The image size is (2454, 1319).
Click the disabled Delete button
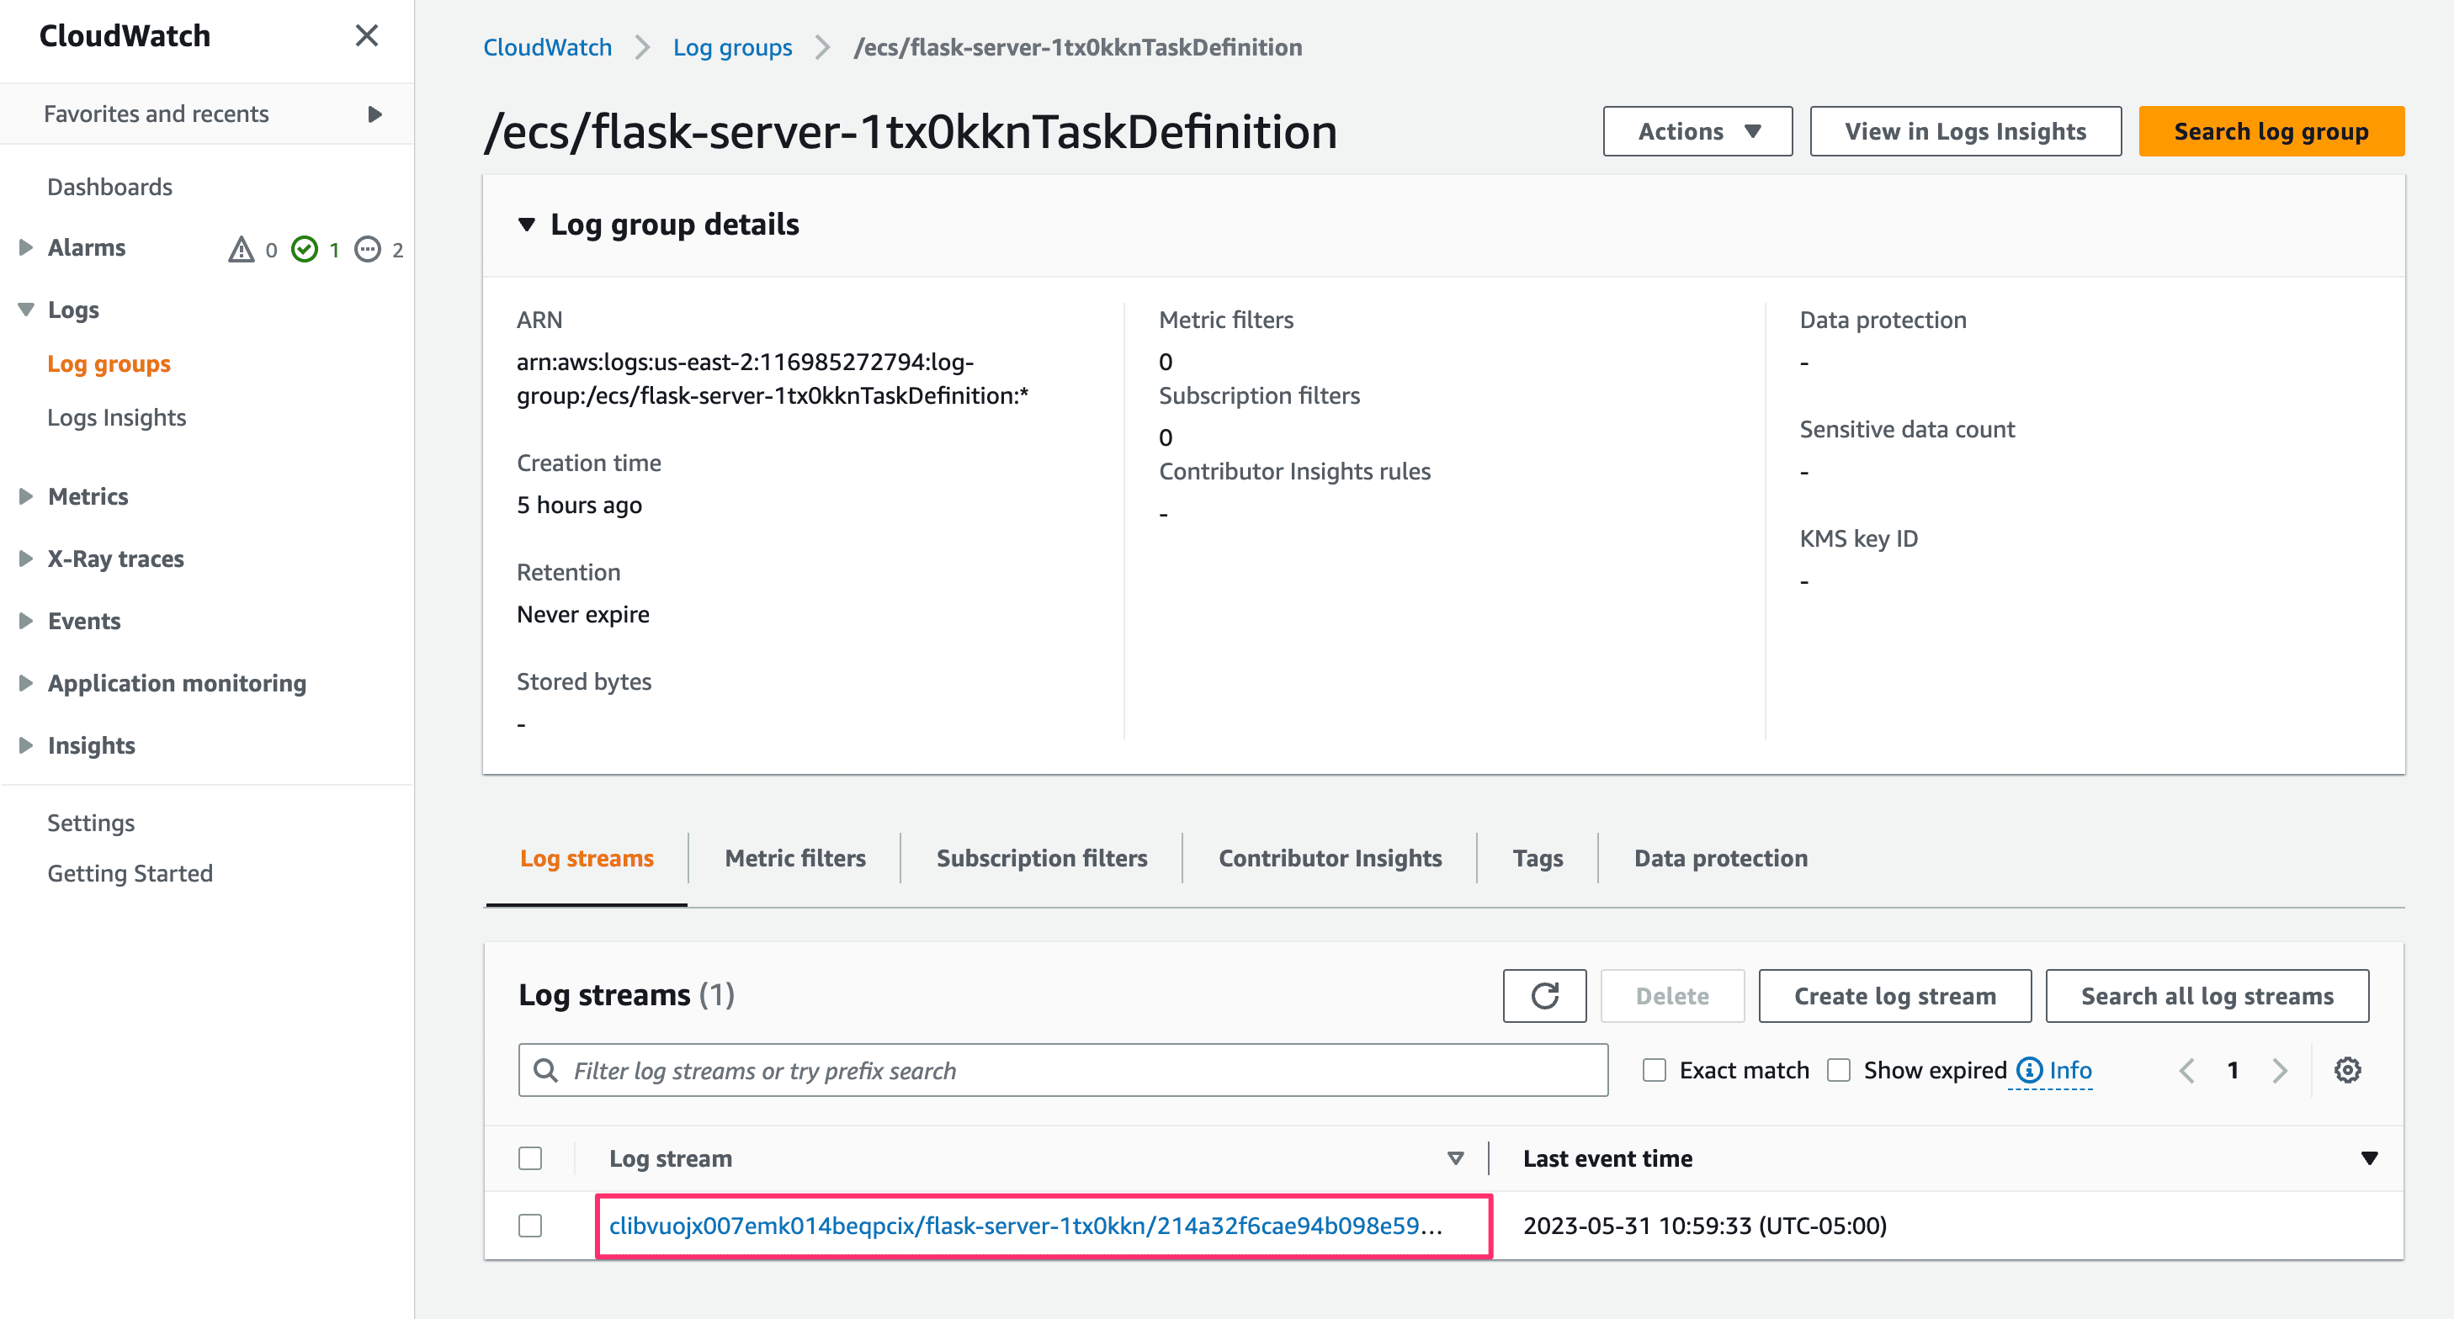(x=1672, y=996)
